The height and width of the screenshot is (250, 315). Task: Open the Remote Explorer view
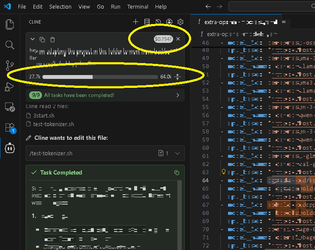click(x=9, y=107)
